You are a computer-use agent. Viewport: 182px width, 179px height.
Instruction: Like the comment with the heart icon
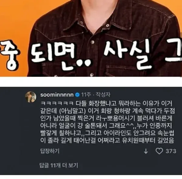(159, 151)
